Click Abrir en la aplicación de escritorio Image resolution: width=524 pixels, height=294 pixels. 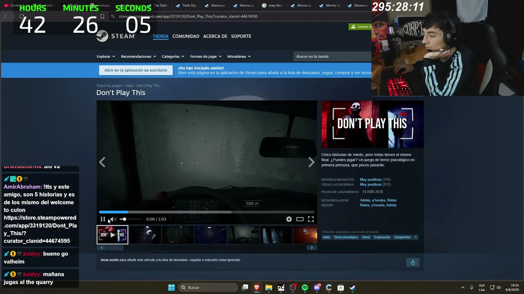(x=136, y=70)
